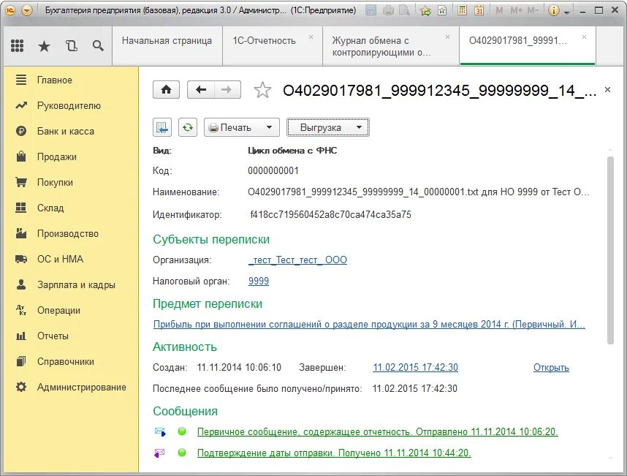Open Favorites star in the tool panel
627x476 pixels.
[44, 46]
